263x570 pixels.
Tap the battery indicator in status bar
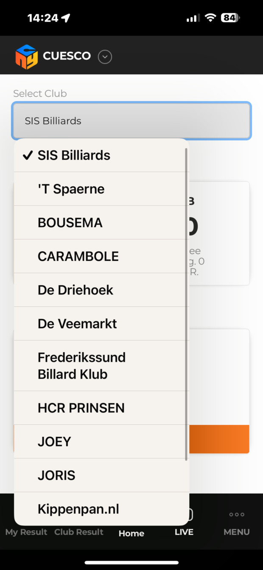[231, 18]
